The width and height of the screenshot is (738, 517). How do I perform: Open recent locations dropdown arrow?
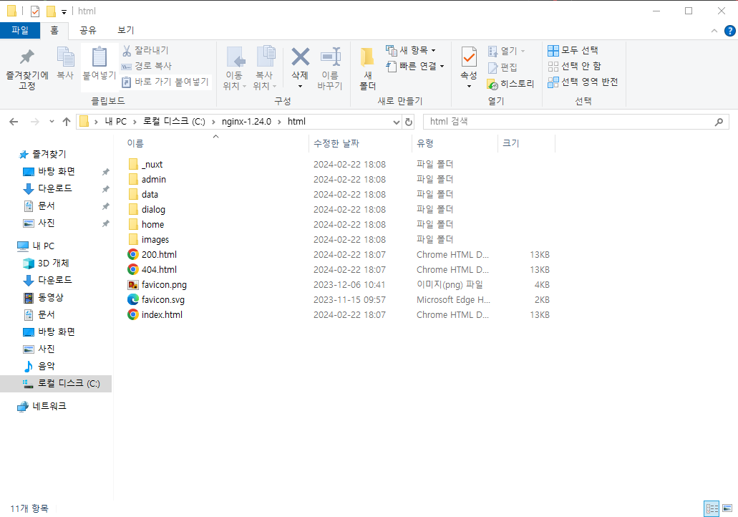pyautogui.click(x=52, y=122)
